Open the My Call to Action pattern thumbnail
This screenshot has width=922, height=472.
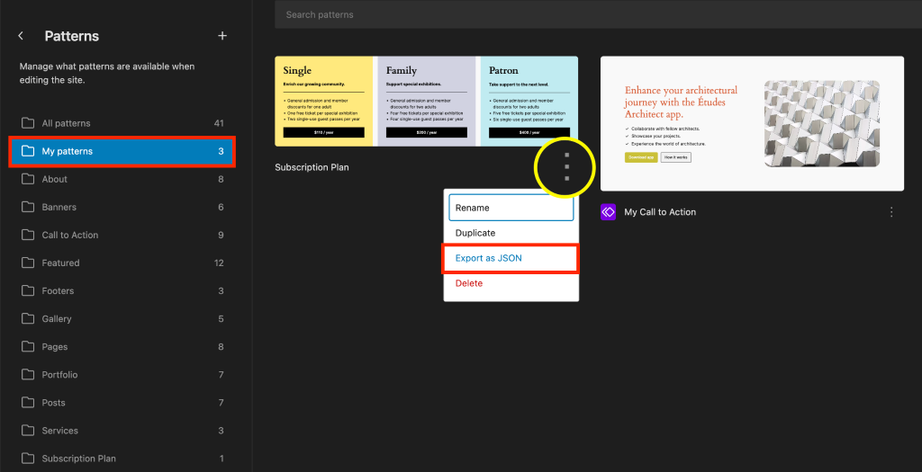click(752, 123)
